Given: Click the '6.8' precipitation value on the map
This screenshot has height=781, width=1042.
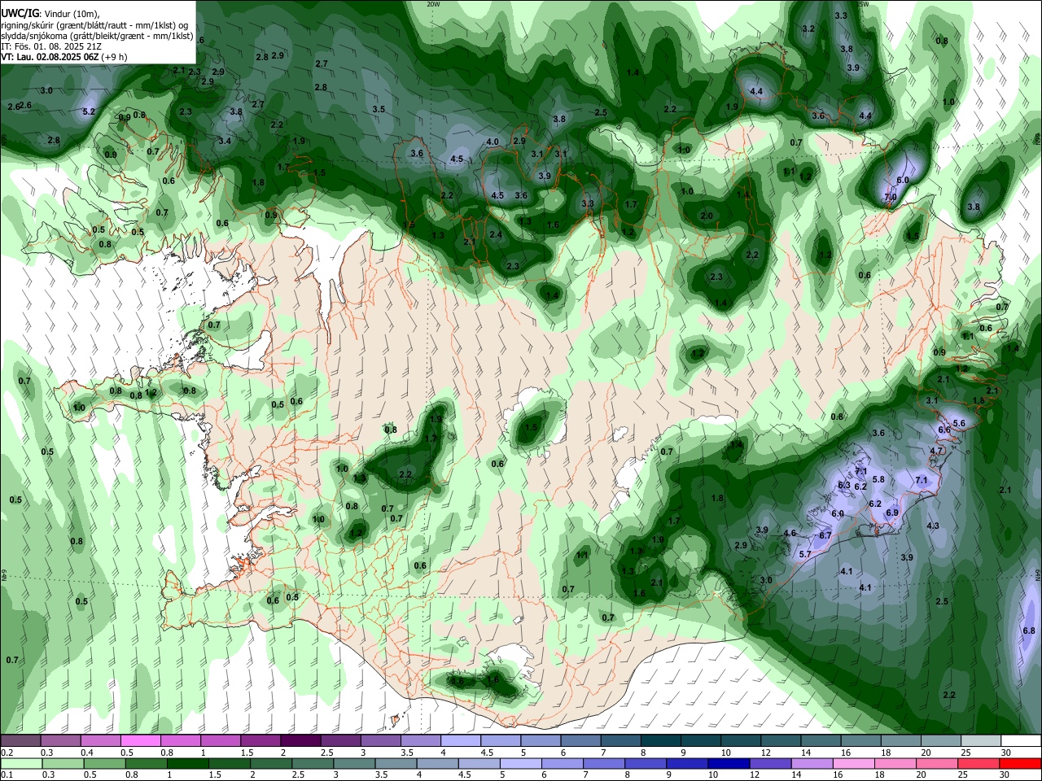Looking at the screenshot, I should [x=1028, y=630].
